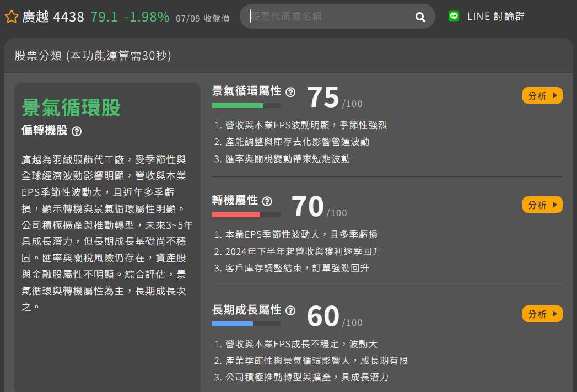This screenshot has height=392, width=577.
Task: Click the 景氣循環股 heading
Action: point(71,108)
